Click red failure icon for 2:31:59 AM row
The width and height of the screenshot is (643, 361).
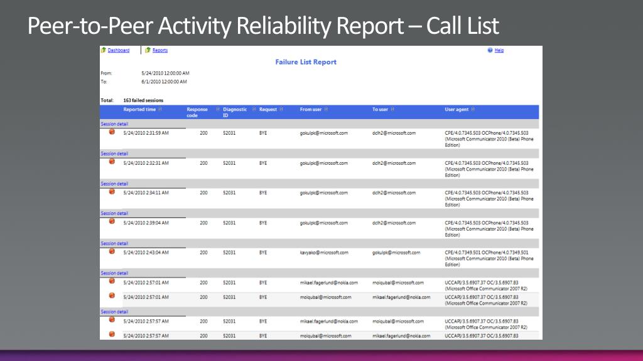(x=112, y=132)
